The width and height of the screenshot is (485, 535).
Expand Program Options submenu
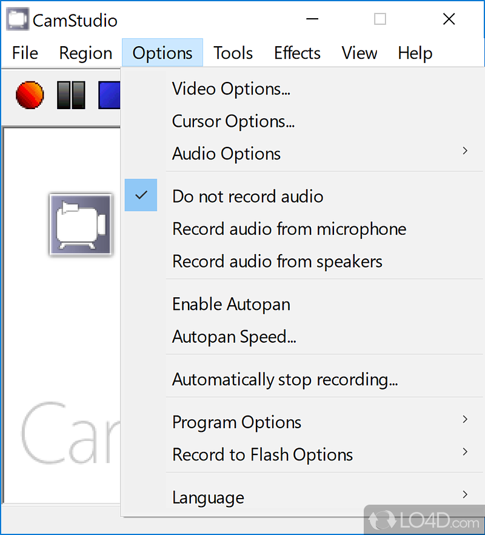[236, 422]
